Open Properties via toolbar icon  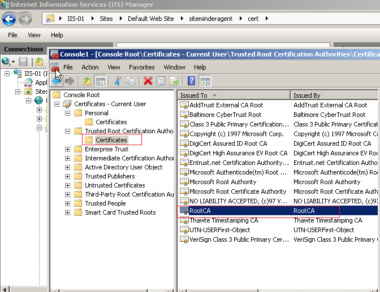tap(161, 81)
